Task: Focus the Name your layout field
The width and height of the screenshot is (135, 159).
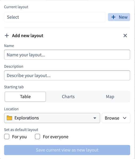Action: coord(67,55)
